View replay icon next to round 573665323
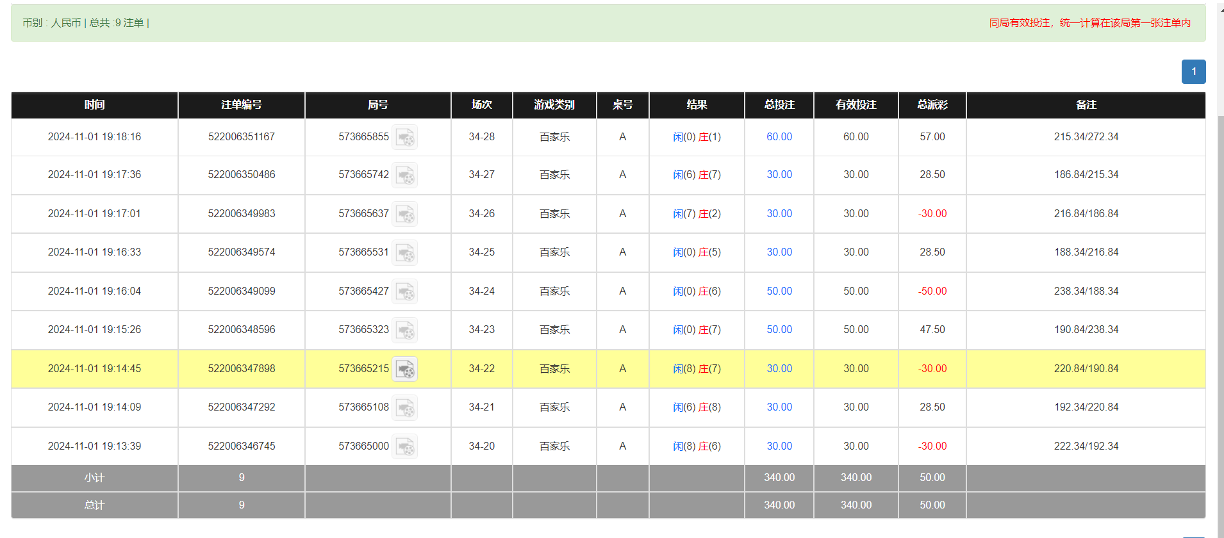The height and width of the screenshot is (538, 1224). click(404, 330)
